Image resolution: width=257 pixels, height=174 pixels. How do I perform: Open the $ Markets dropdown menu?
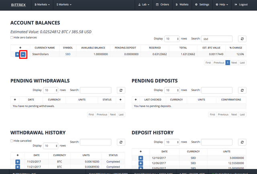(x=64, y=4)
